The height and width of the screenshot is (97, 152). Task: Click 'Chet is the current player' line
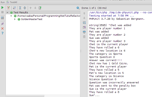pyautogui.click(x=108, y=44)
